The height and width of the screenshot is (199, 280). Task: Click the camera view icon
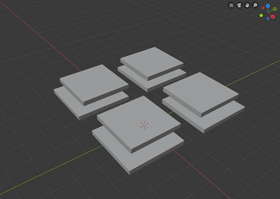(x=239, y=6)
